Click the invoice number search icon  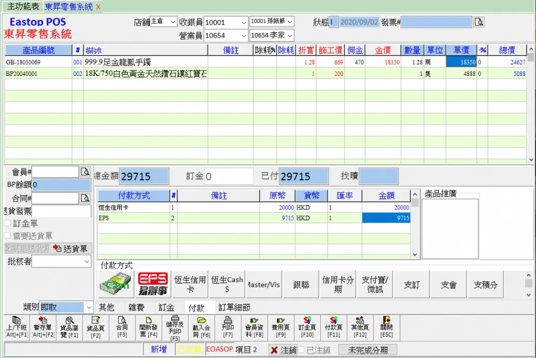point(479,22)
